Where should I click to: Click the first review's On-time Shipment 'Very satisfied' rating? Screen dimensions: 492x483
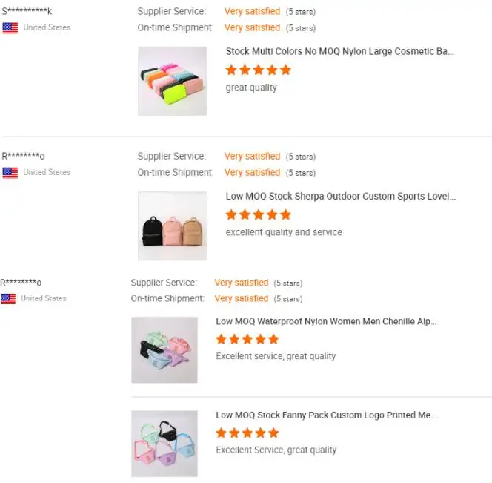point(252,28)
